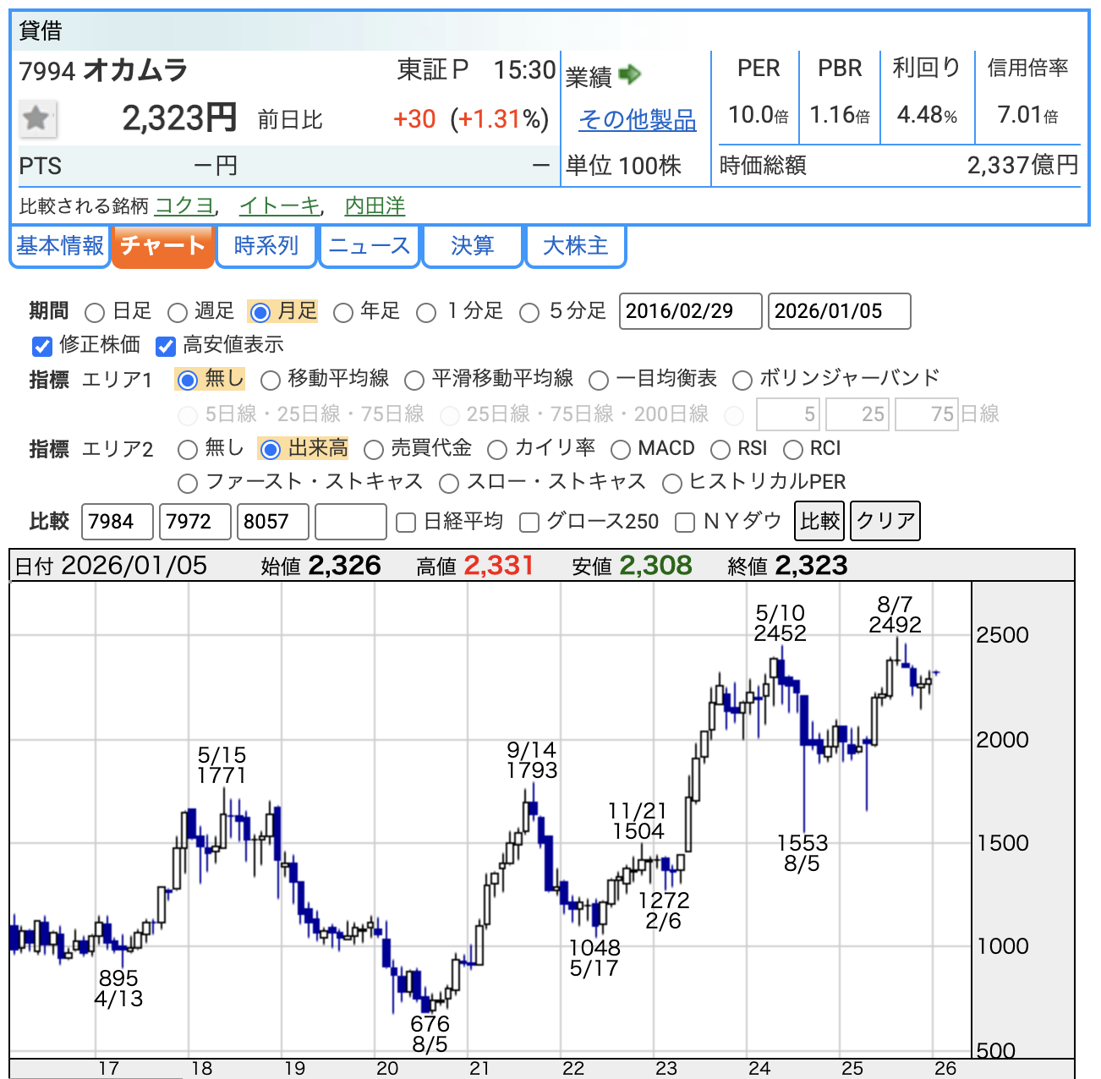Click the green performance arrow icon
Image resolution: width=1101 pixels, height=1079 pixels.
630,75
